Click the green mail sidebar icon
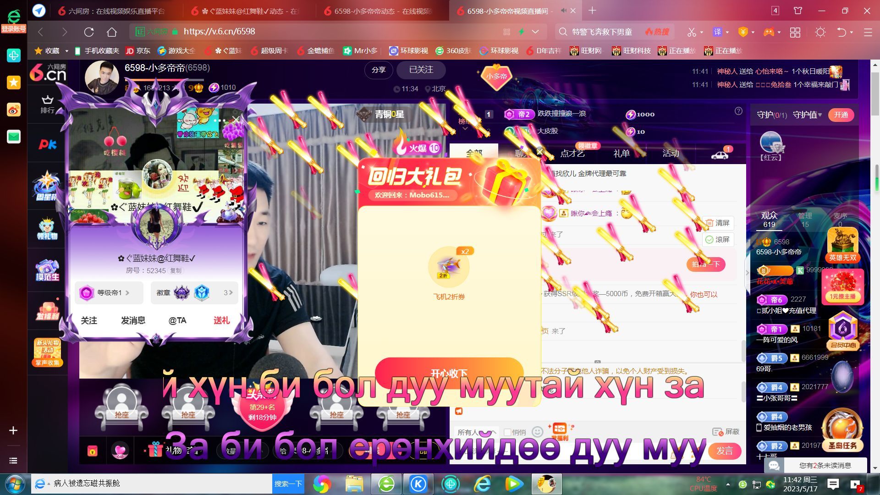 [x=14, y=137]
